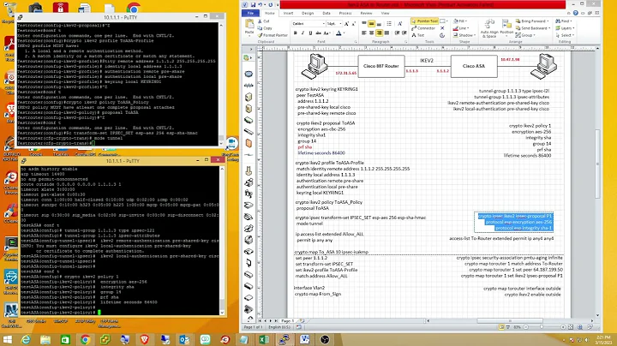The height and width of the screenshot is (346, 617).
Task: Open Visio Help question mark icon
Action: pyautogui.click(x=576, y=13)
